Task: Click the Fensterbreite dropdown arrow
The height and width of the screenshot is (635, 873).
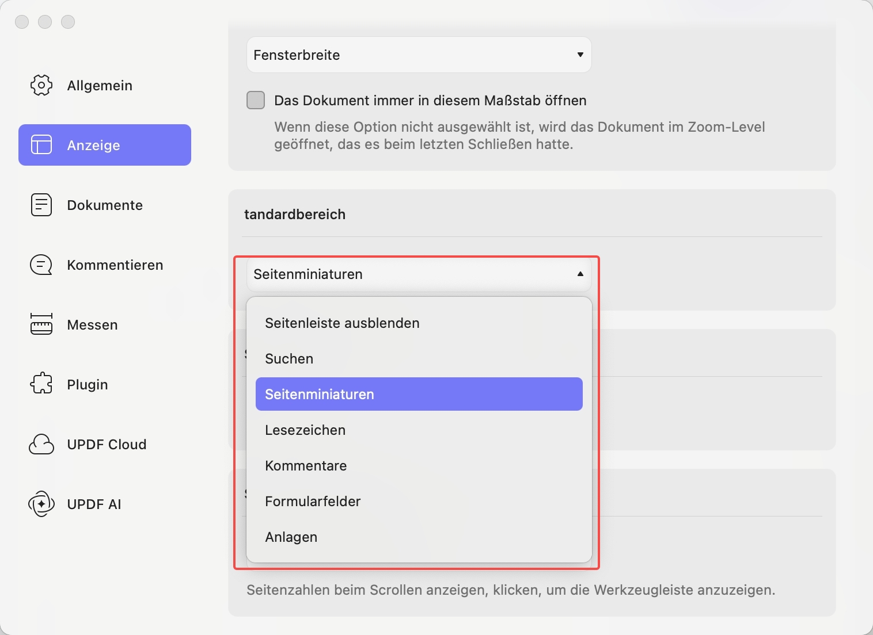Action: pyautogui.click(x=580, y=55)
